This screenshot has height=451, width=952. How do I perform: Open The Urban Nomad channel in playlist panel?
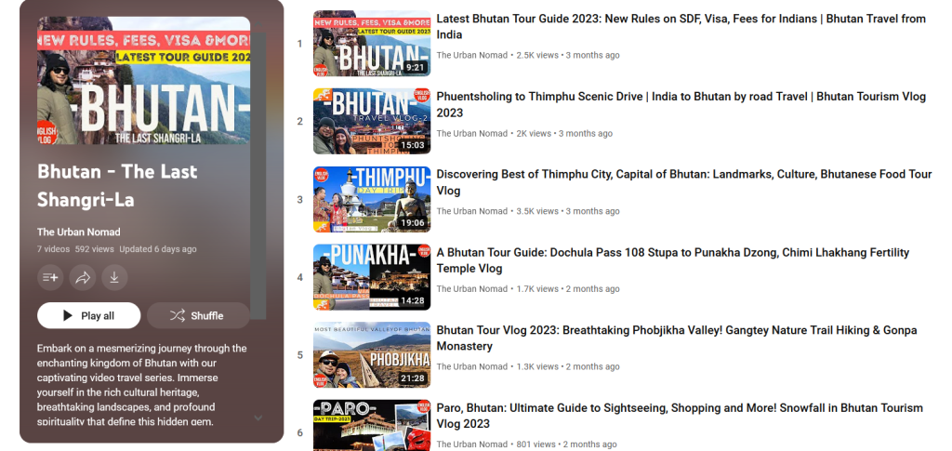click(x=78, y=232)
